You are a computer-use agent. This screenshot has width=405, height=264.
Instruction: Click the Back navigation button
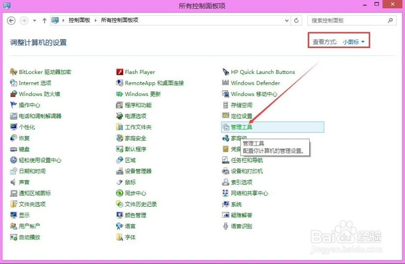tap(11, 21)
